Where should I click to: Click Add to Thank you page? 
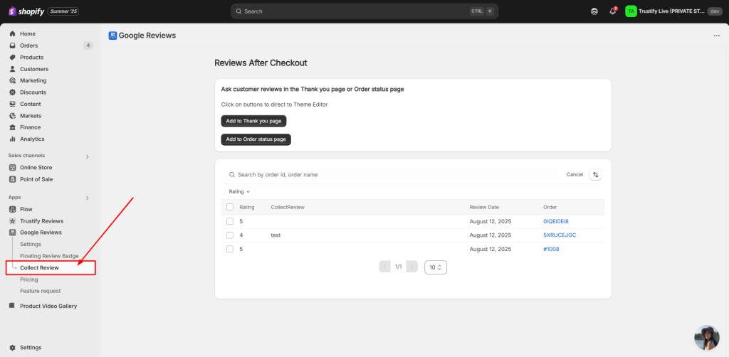(x=254, y=121)
